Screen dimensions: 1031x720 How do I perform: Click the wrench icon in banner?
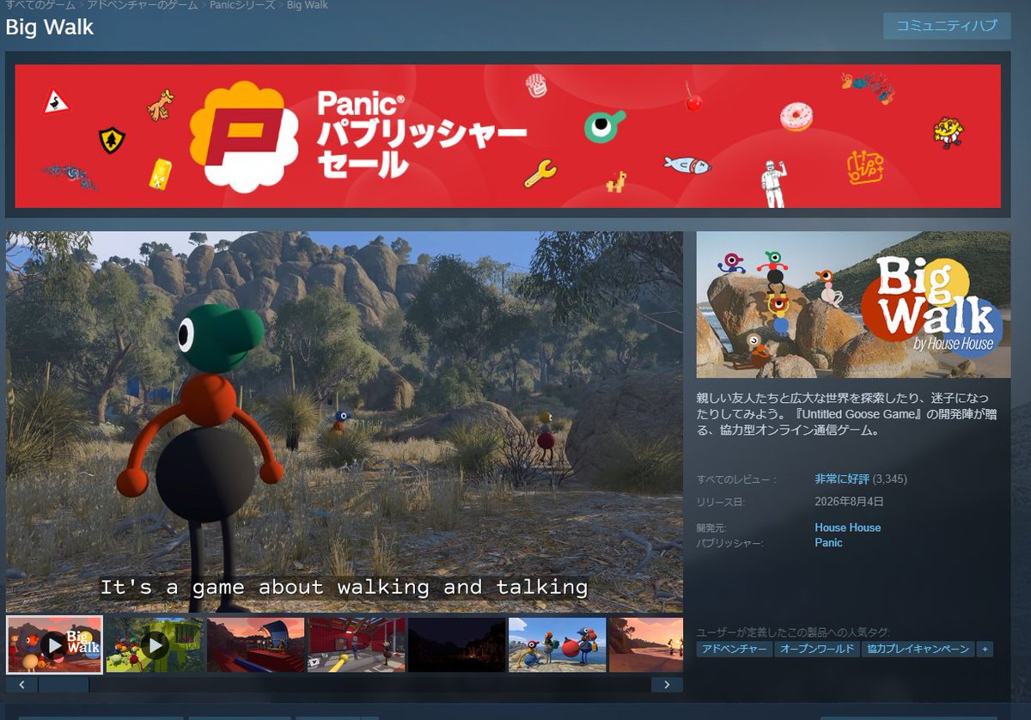[540, 173]
